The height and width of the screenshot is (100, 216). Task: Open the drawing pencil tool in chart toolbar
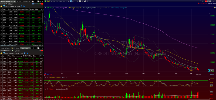pos(82,1)
